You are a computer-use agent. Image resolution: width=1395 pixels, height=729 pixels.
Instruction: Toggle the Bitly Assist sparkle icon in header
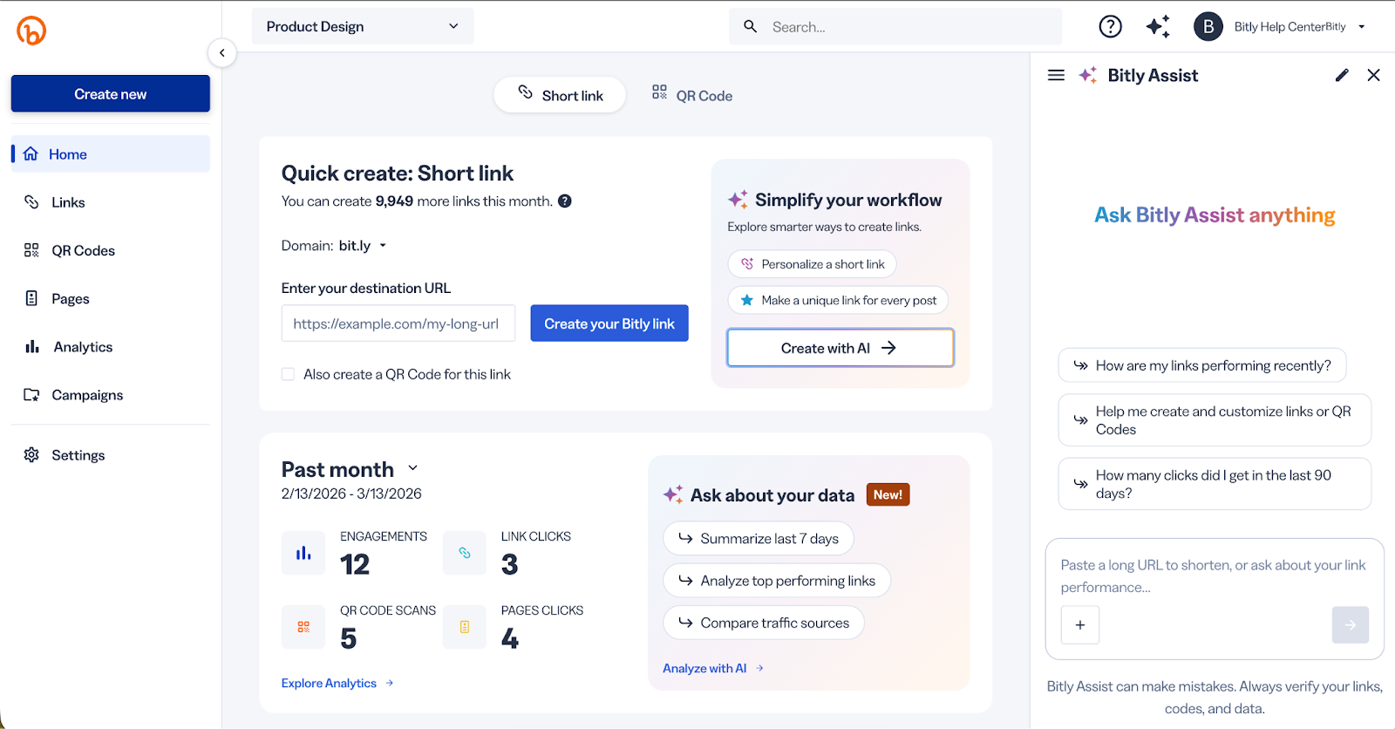click(1158, 27)
